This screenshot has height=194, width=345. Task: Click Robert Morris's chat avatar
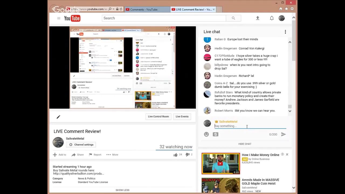[x=207, y=110]
